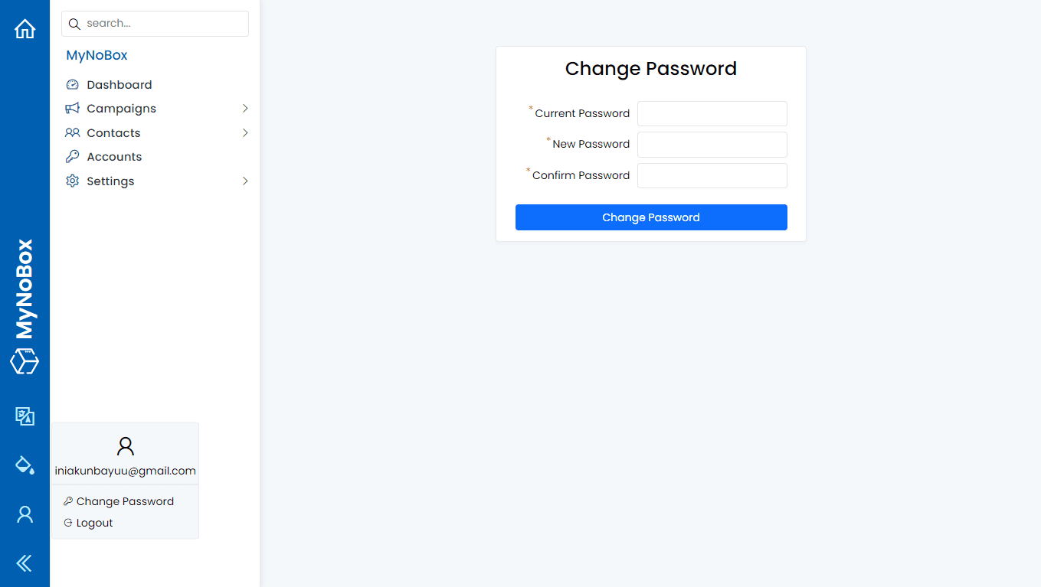
Task: Expand the Contacts menu chevron
Action: click(x=245, y=132)
